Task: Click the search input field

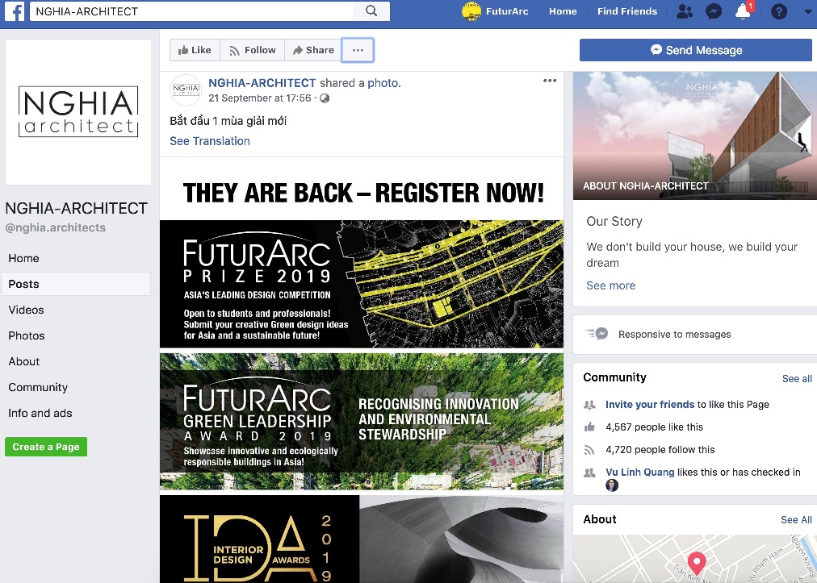Action: (191, 11)
